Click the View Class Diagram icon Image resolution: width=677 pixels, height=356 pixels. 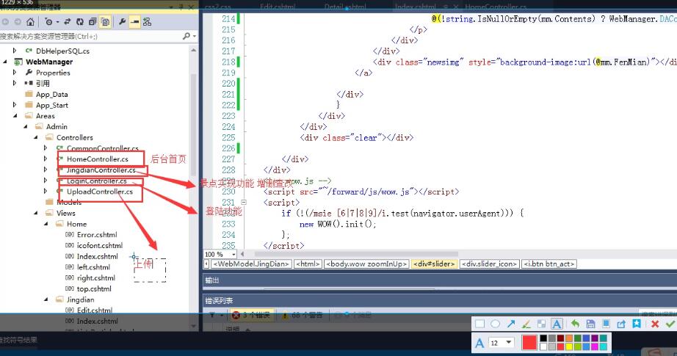pyautogui.click(x=148, y=21)
